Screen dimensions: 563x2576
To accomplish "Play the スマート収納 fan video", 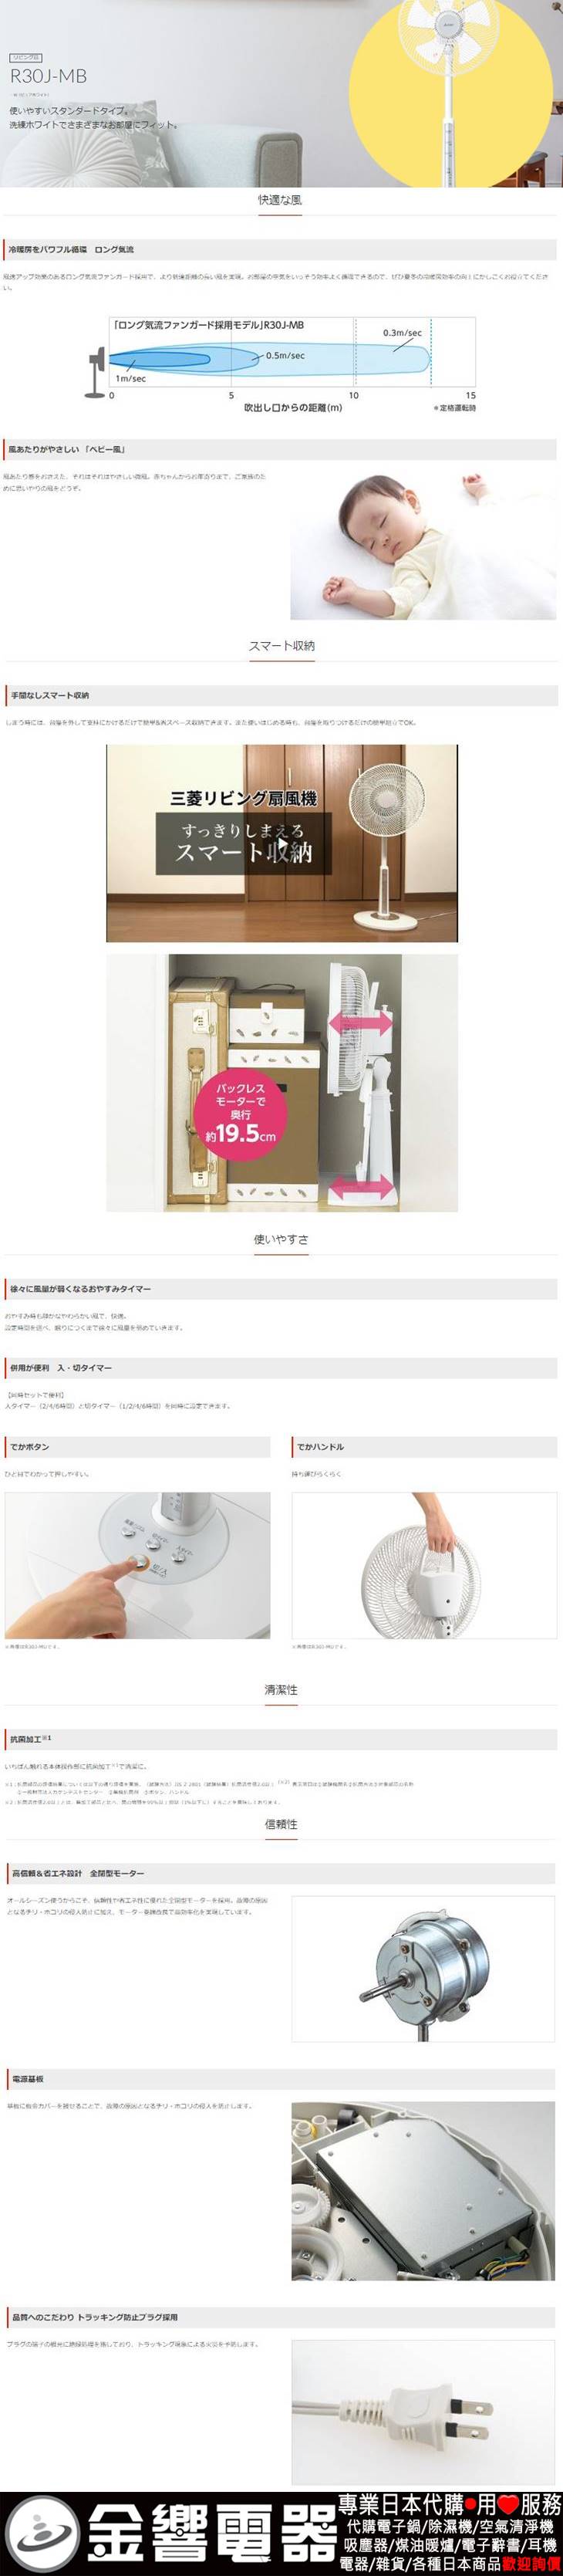I will click(x=282, y=843).
